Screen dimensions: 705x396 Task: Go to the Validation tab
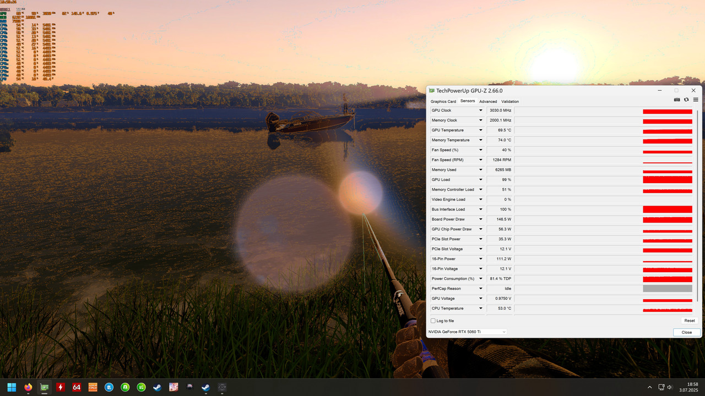coord(510,101)
